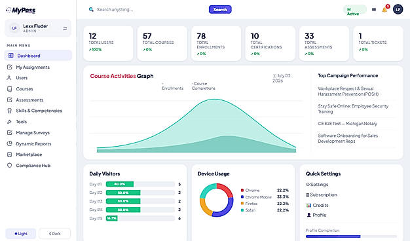410x241 pixels.
Task: Open the Total Users stat card
Action: click(x=108, y=43)
